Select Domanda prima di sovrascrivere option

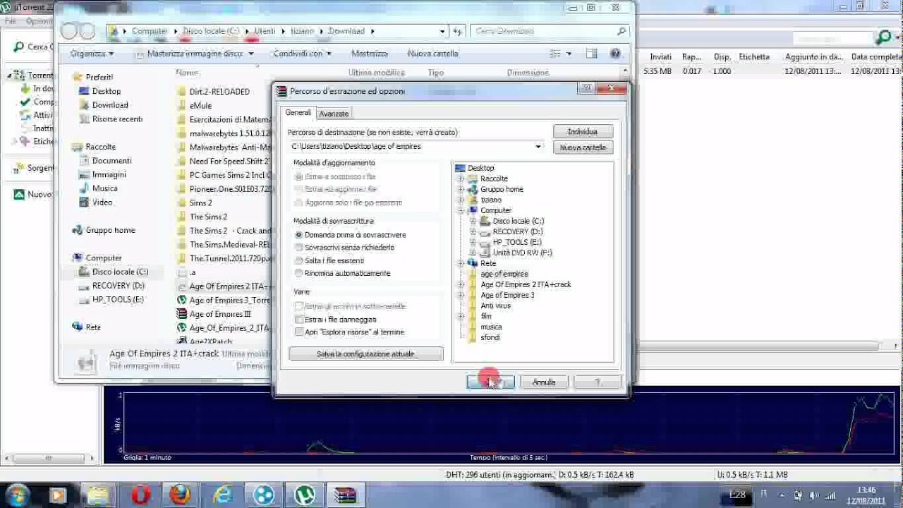299,235
